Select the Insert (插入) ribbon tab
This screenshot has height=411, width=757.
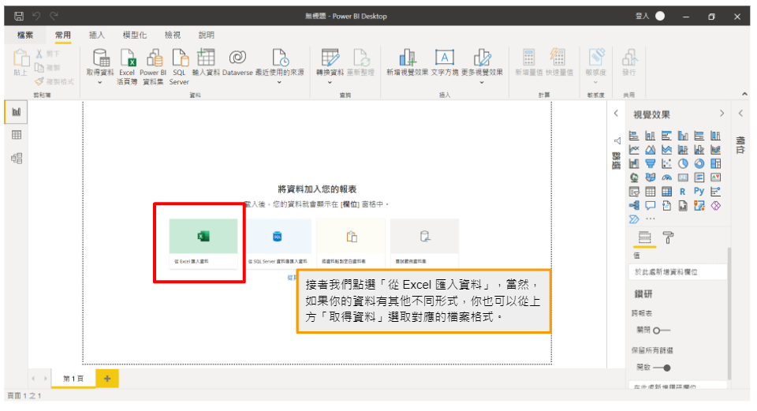pos(96,35)
